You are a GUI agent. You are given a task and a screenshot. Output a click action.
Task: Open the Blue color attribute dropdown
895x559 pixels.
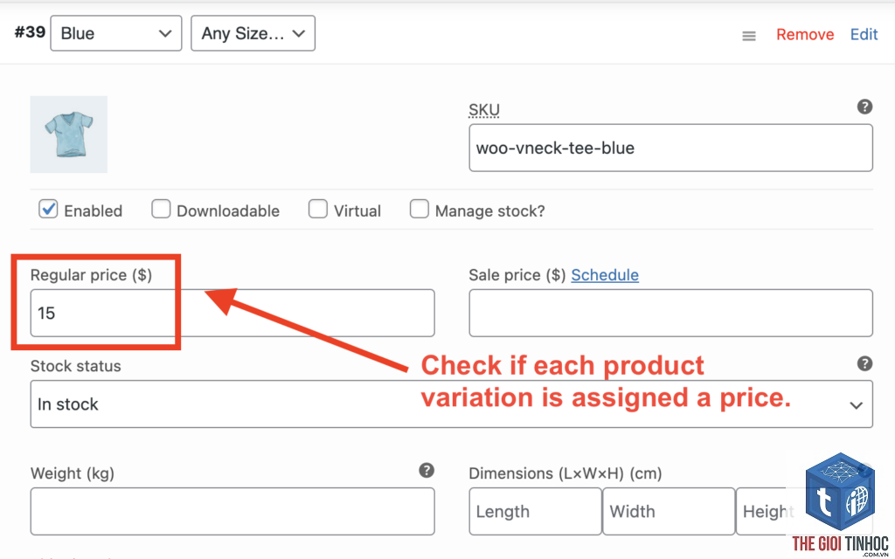coord(116,33)
